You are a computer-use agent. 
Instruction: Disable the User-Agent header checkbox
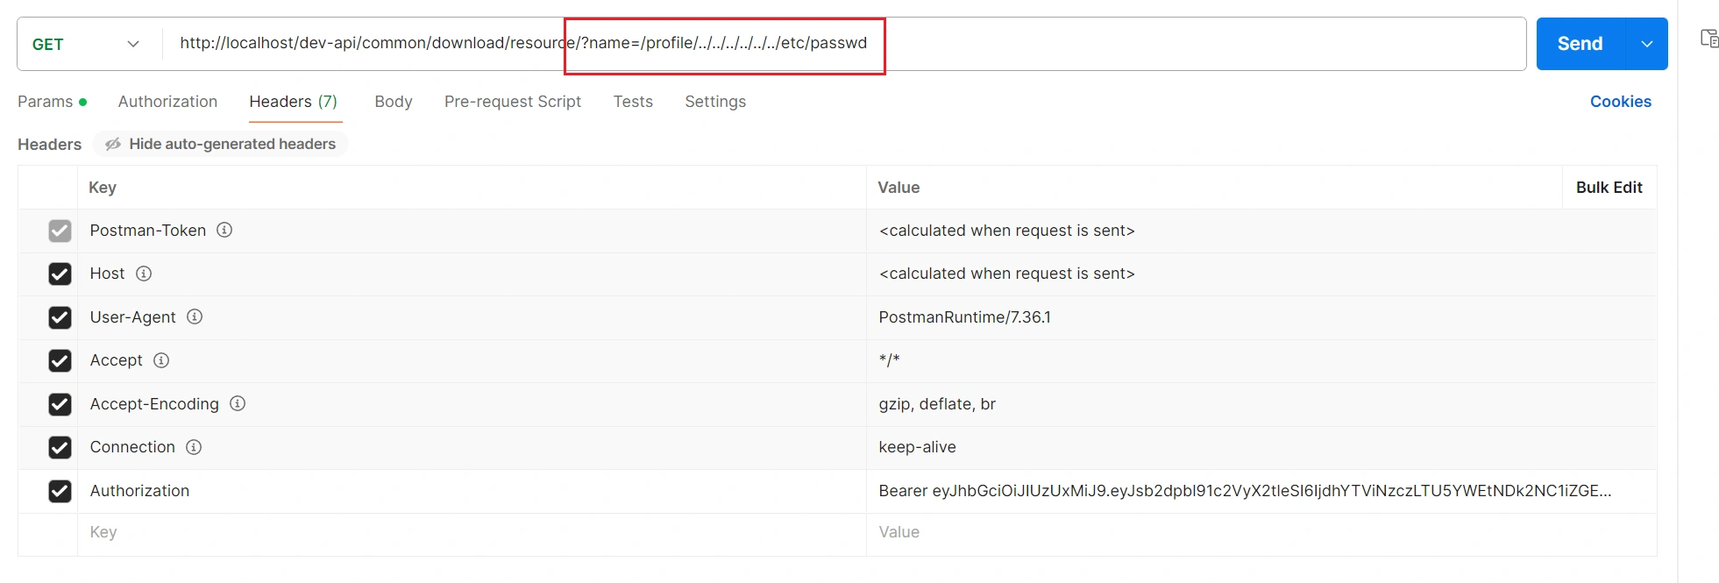tap(60, 317)
